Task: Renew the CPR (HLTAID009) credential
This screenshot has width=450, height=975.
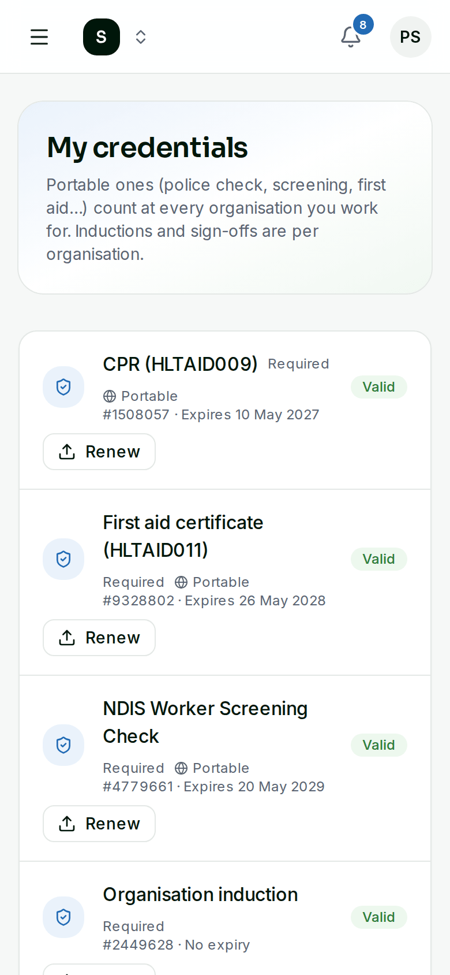Action: pyautogui.click(x=99, y=452)
